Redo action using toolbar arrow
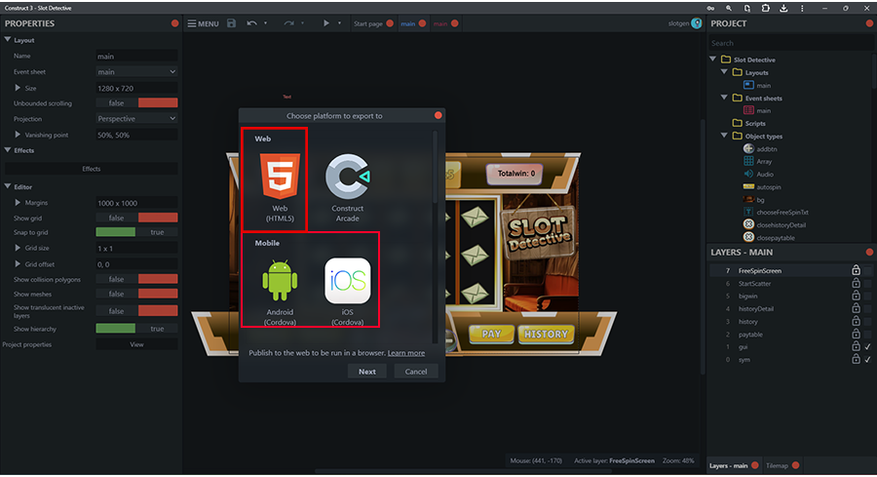This screenshot has height=477, width=877. tap(288, 23)
